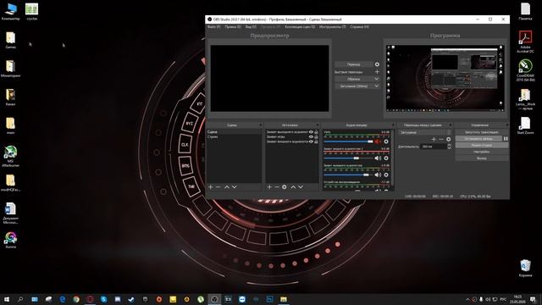The width and height of the screenshot is (542, 305).
Task: Open Затухание dropdown in Scene Transitions
Action: (x=425, y=132)
